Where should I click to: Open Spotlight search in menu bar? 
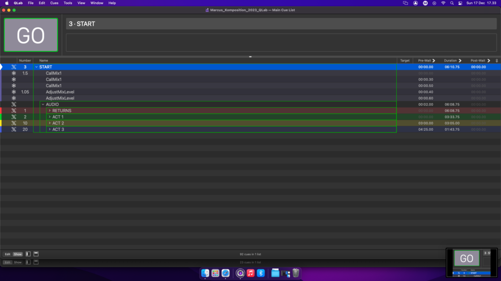pyautogui.click(x=452, y=3)
